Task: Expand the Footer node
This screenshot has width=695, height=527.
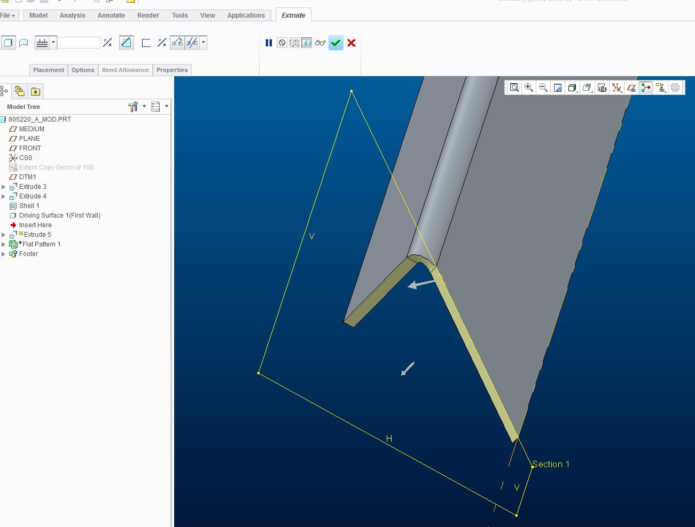Action: click(x=4, y=254)
